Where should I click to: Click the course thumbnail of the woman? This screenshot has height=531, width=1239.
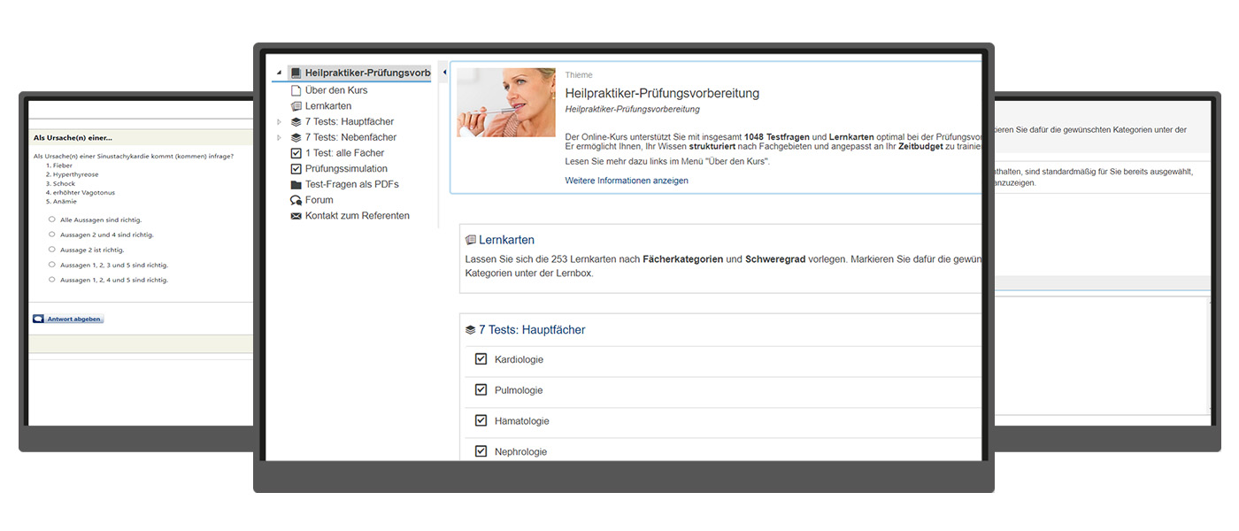coord(506,103)
